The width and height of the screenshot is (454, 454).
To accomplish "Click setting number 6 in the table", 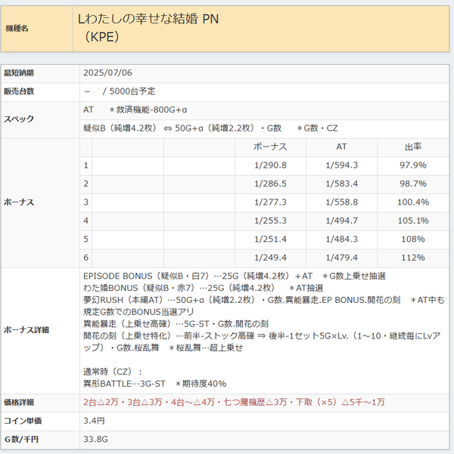I will coord(86,258).
